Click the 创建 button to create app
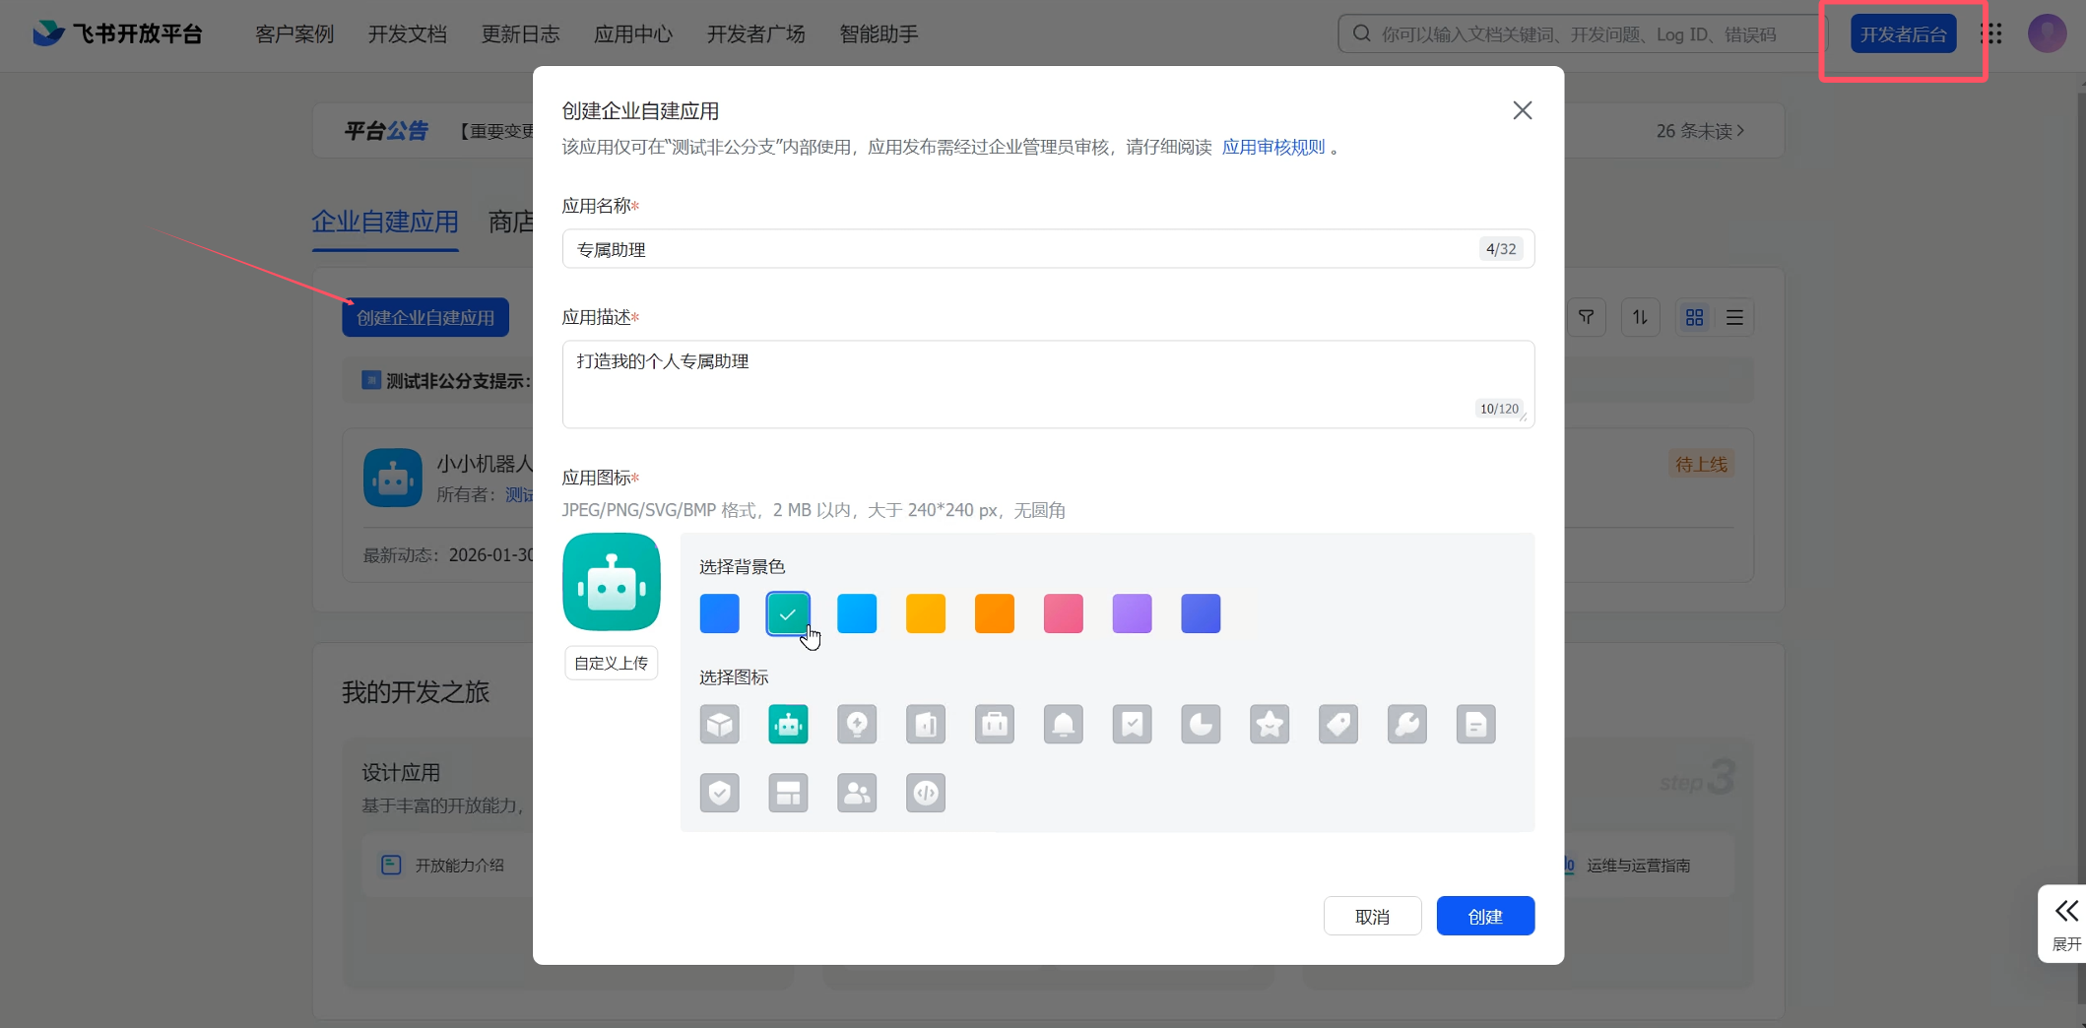 (x=1485, y=916)
